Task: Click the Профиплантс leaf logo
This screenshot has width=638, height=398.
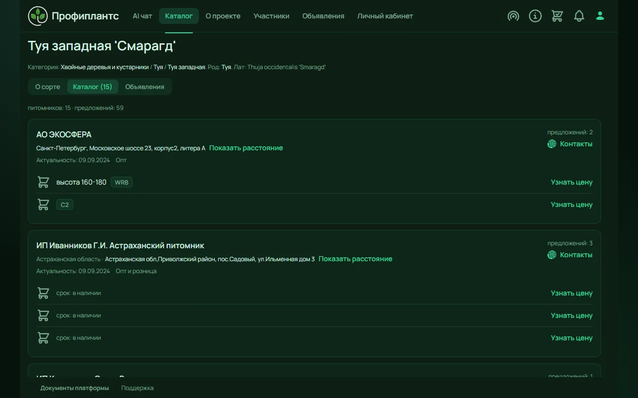Action: pos(38,16)
